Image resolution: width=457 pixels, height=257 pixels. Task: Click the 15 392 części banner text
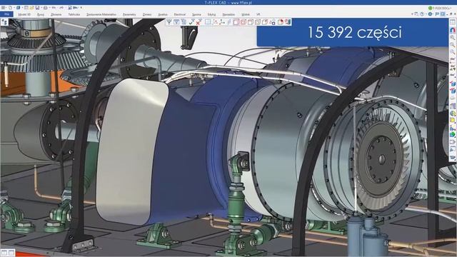click(x=355, y=32)
